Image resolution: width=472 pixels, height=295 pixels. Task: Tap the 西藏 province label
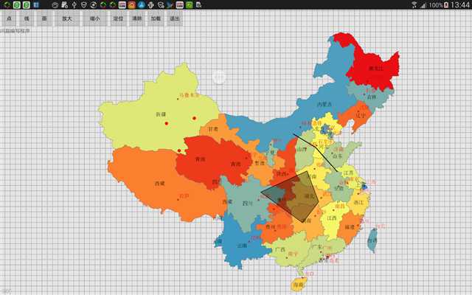159,184
